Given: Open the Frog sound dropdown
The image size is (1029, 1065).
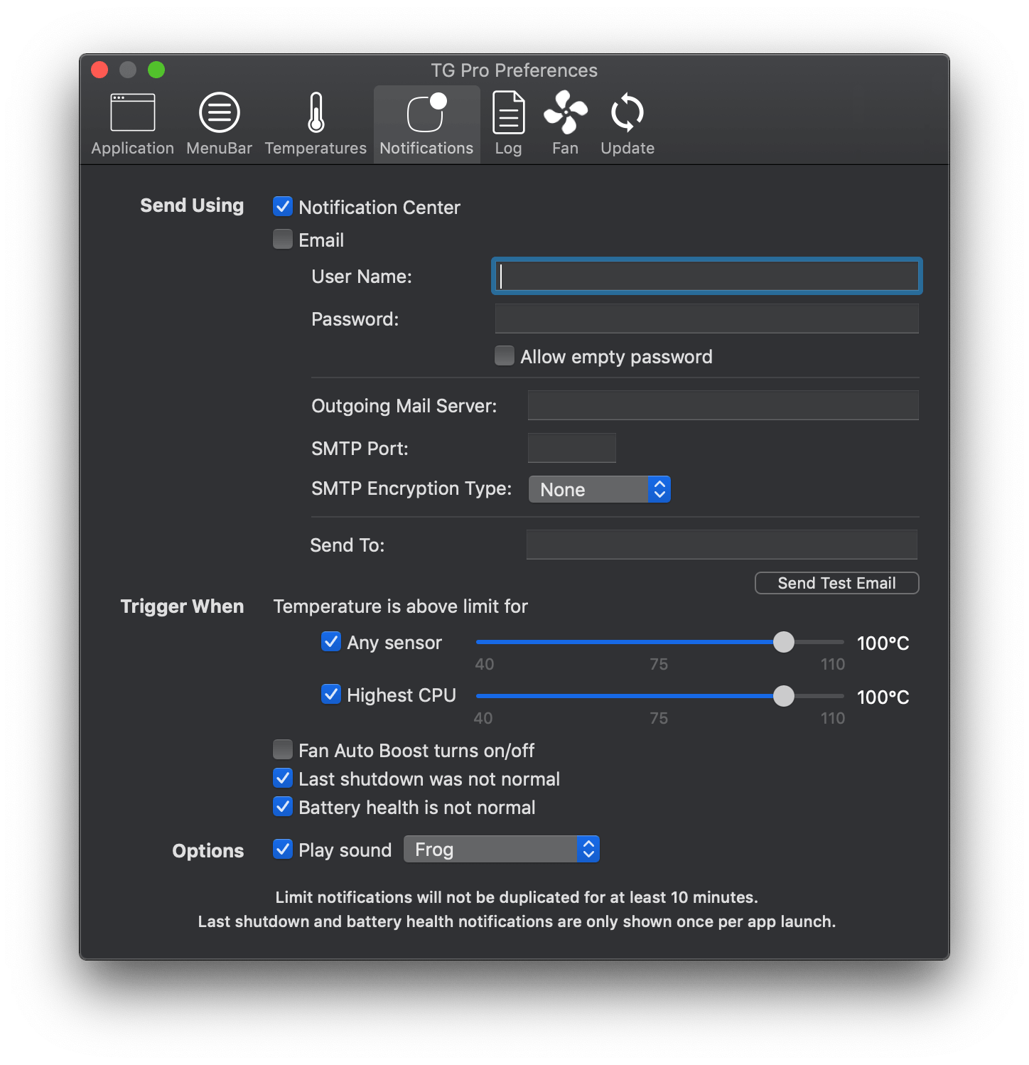Looking at the screenshot, I should 502,850.
